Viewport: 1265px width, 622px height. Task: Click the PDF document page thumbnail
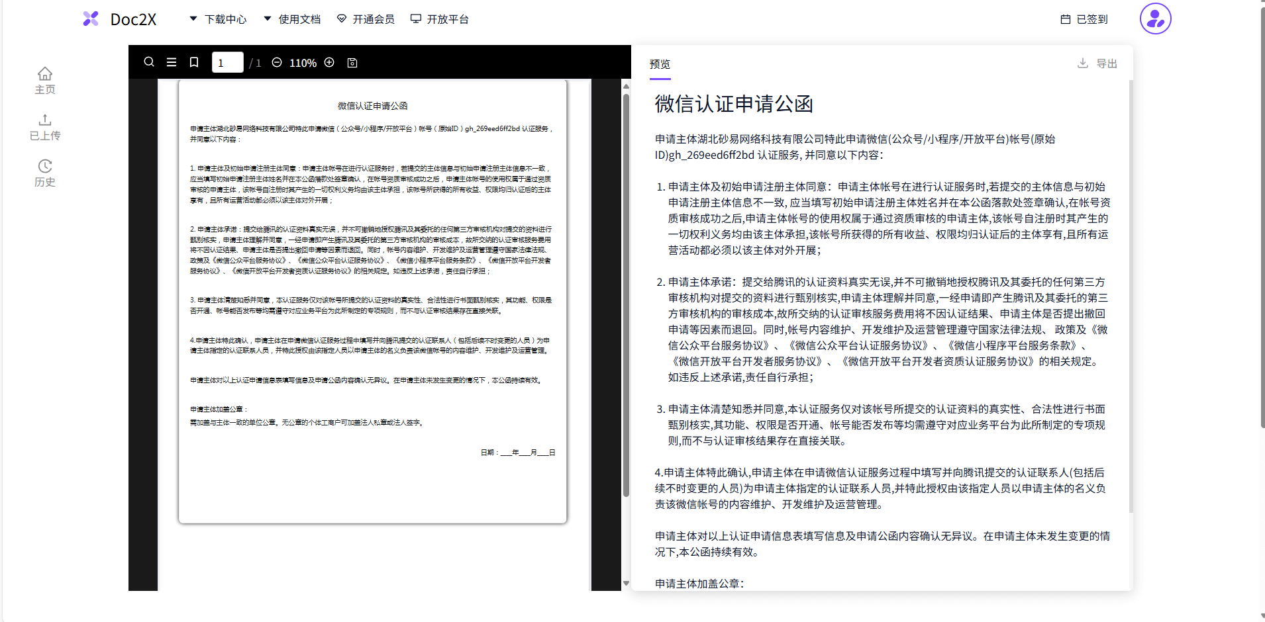point(372,302)
